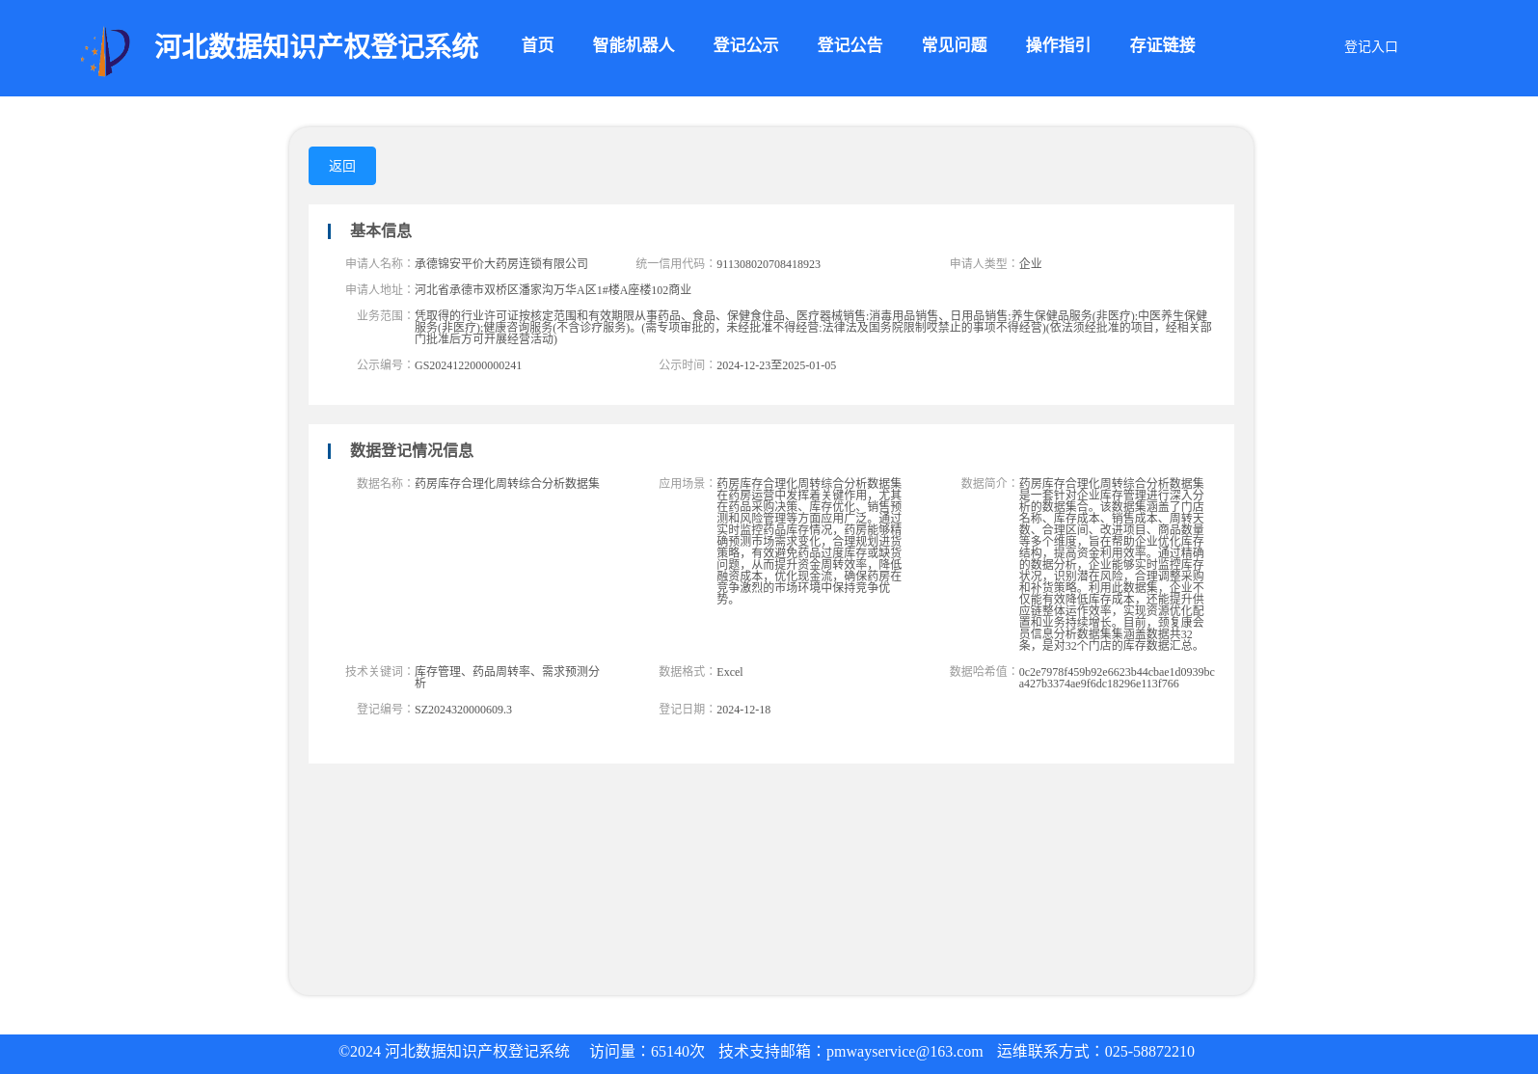Image resolution: width=1538 pixels, height=1074 pixels.
Task: Select the 应用场景 description paragraph
Action: tap(809, 541)
